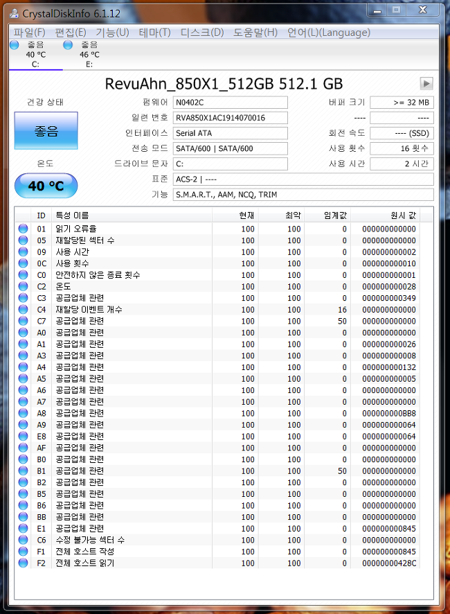Click status icon of row C4
The image size is (450, 614).
click(x=23, y=309)
